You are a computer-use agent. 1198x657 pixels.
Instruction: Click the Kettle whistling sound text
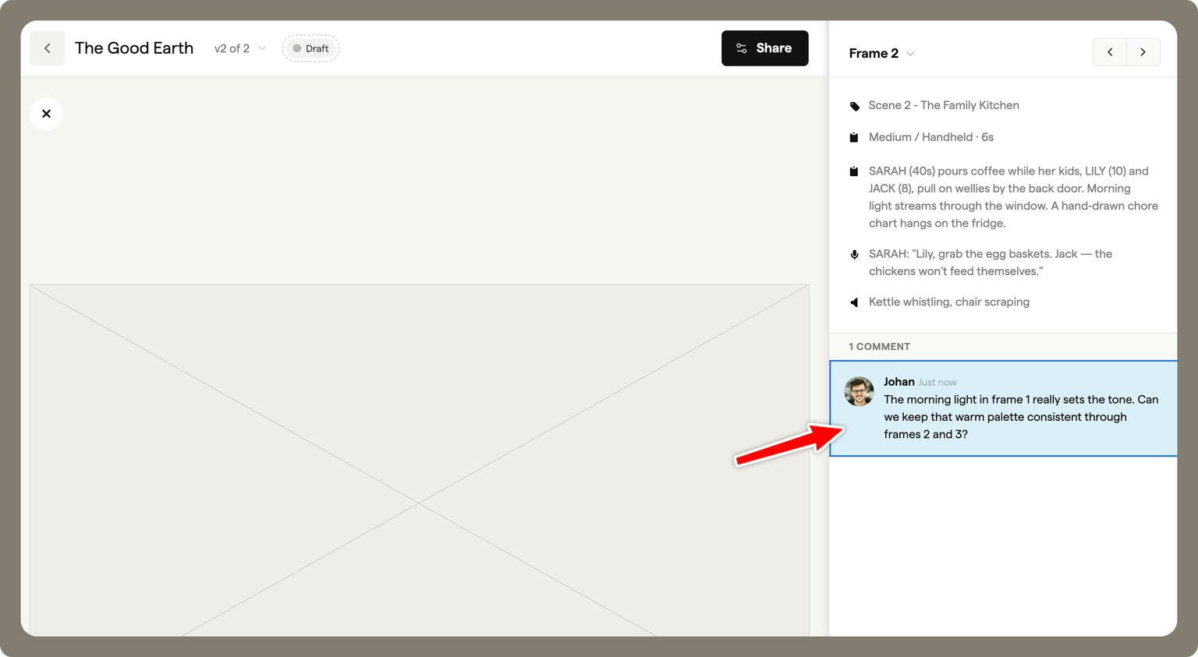click(x=949, y=302)
